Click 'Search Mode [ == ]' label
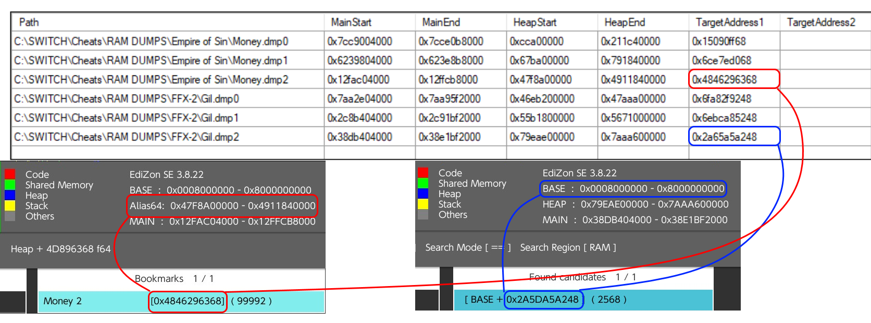 click(468, 248)
